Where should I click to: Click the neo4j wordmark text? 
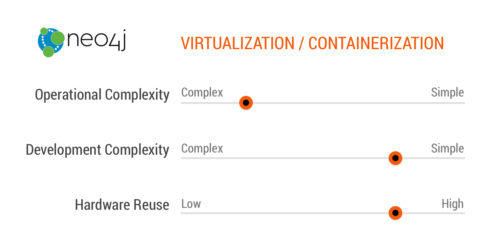point(97,40)
